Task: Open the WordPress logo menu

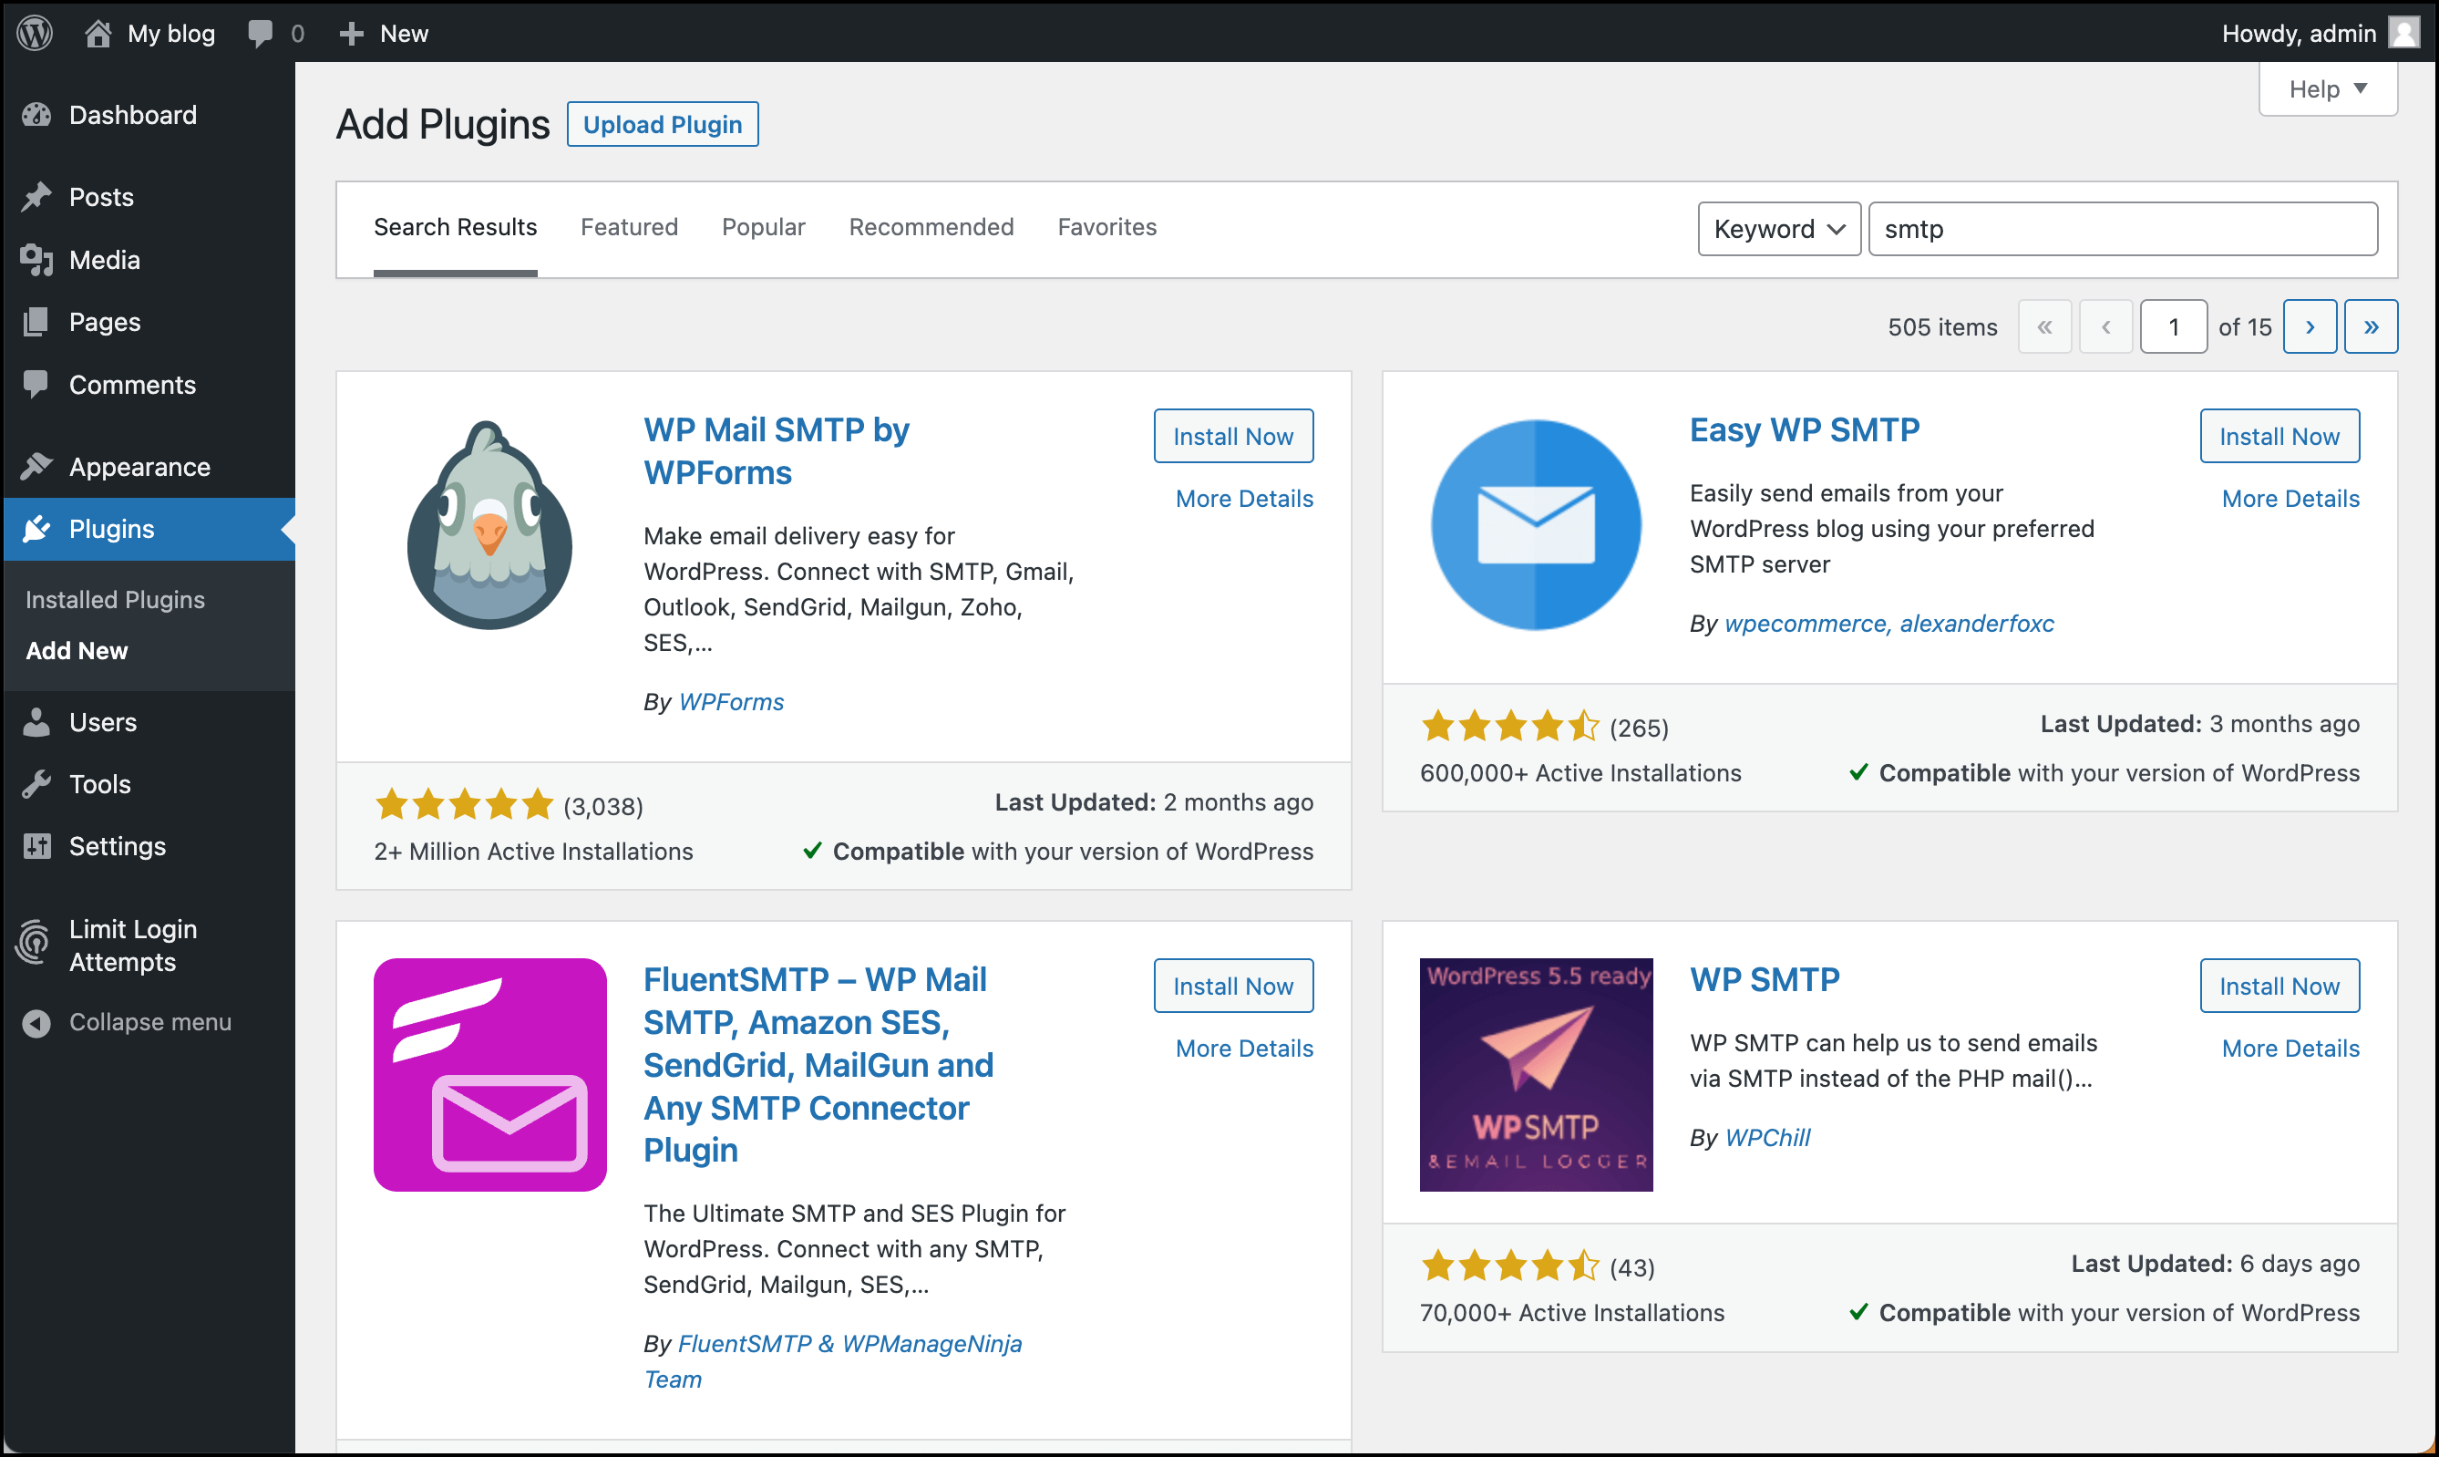Action: (x=36, y=34)
